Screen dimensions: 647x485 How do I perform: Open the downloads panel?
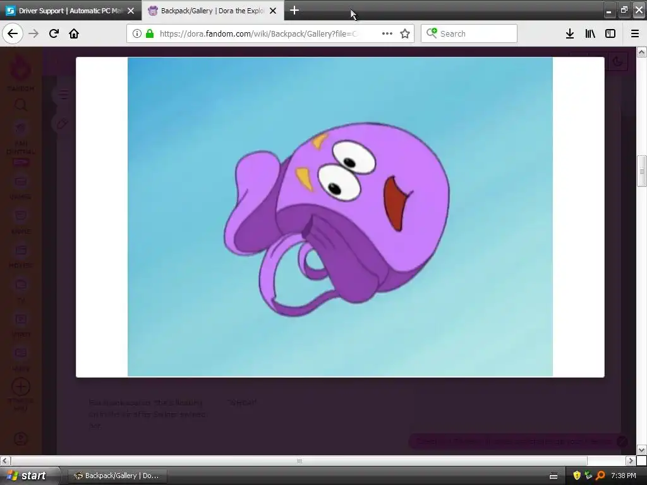point(570,33)
